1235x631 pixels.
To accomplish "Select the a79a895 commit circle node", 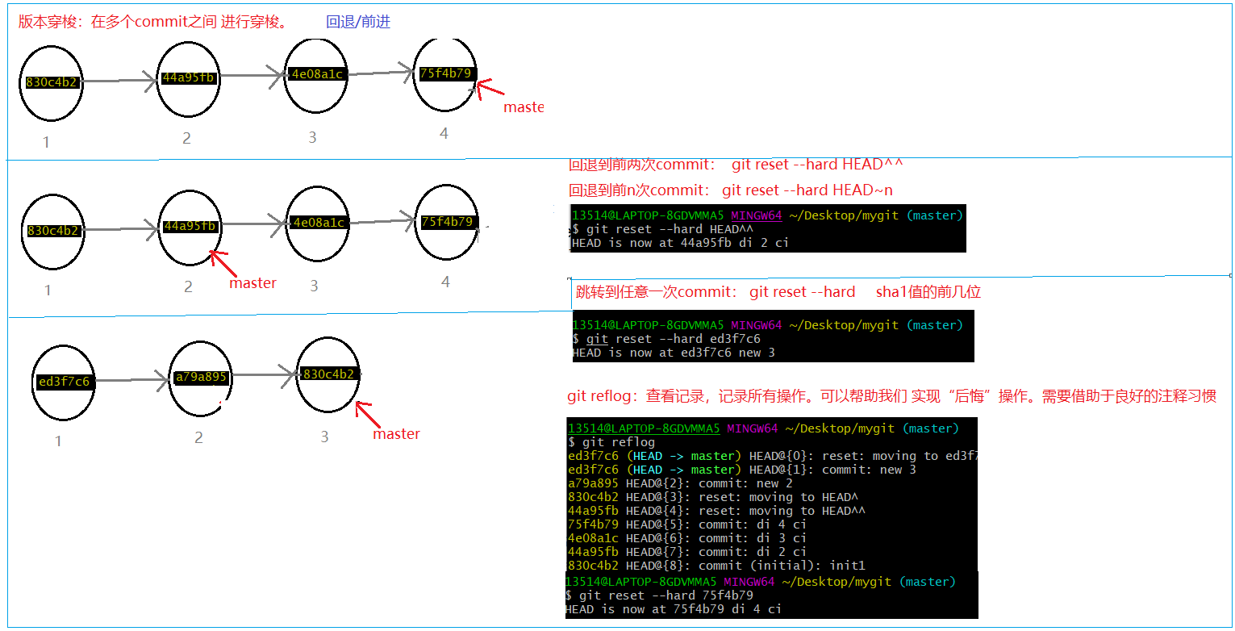I will pyautogui.click(x=201, y=378).
